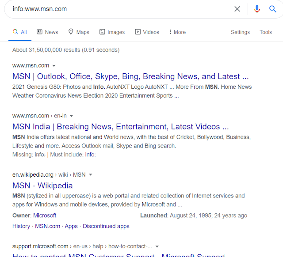Open the MSN India Breaking News result
Viewport: 283px width, 257px height.
(x=121, y=127)
